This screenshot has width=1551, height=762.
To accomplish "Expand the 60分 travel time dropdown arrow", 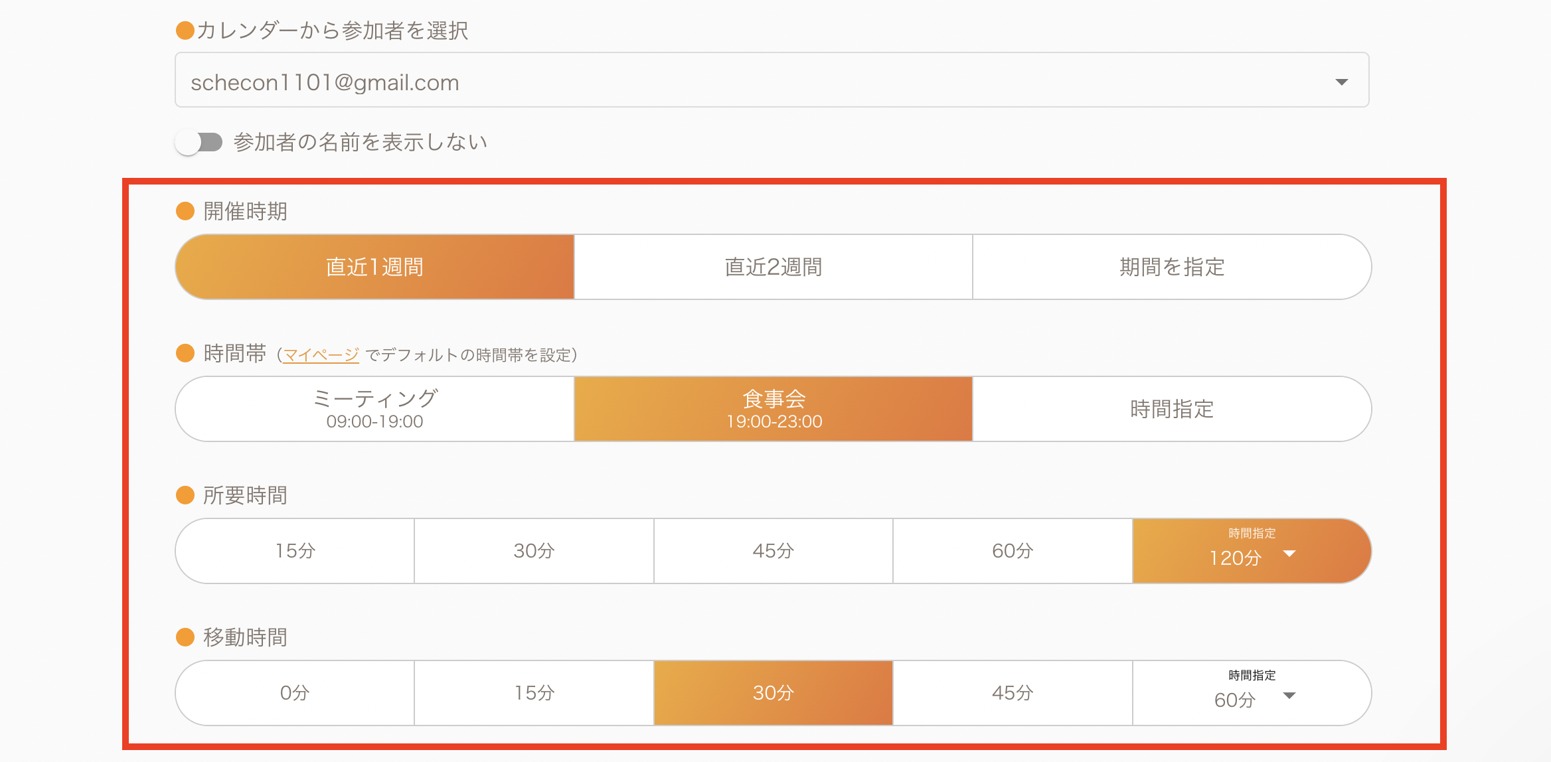I will [x=1289, y=696].
